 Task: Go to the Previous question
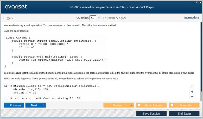click(x=14, y=105)
